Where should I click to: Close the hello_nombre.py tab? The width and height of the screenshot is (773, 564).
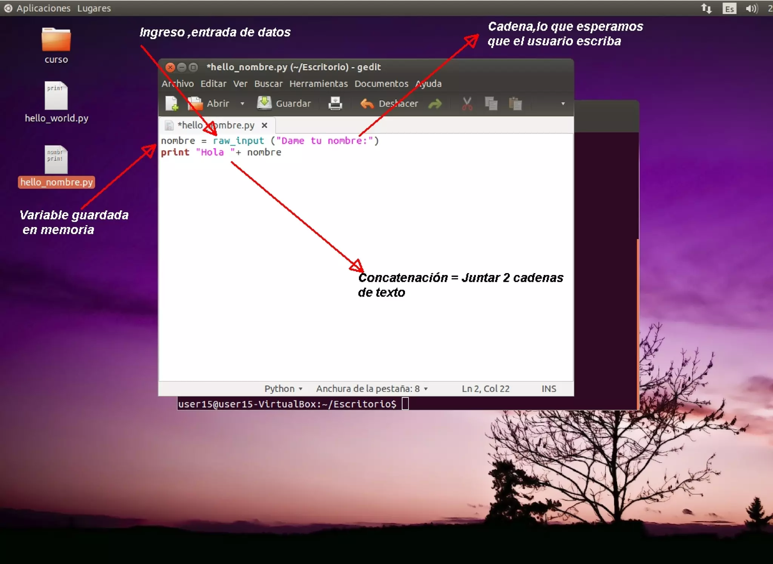(x=265, y=125)
